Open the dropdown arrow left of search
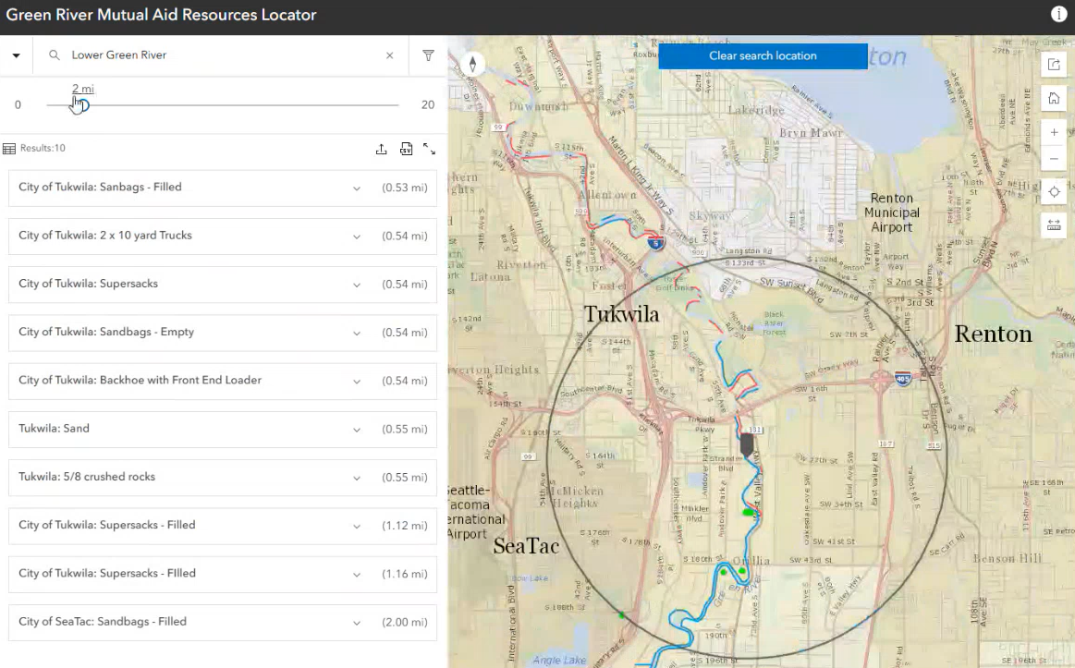The height and width of the screenshot is (668, 1075). pos(16,55)
